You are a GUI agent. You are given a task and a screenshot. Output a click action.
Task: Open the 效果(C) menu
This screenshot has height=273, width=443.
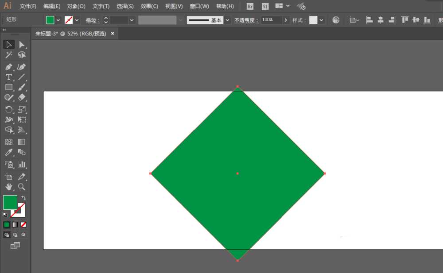[x=149, y=6]
